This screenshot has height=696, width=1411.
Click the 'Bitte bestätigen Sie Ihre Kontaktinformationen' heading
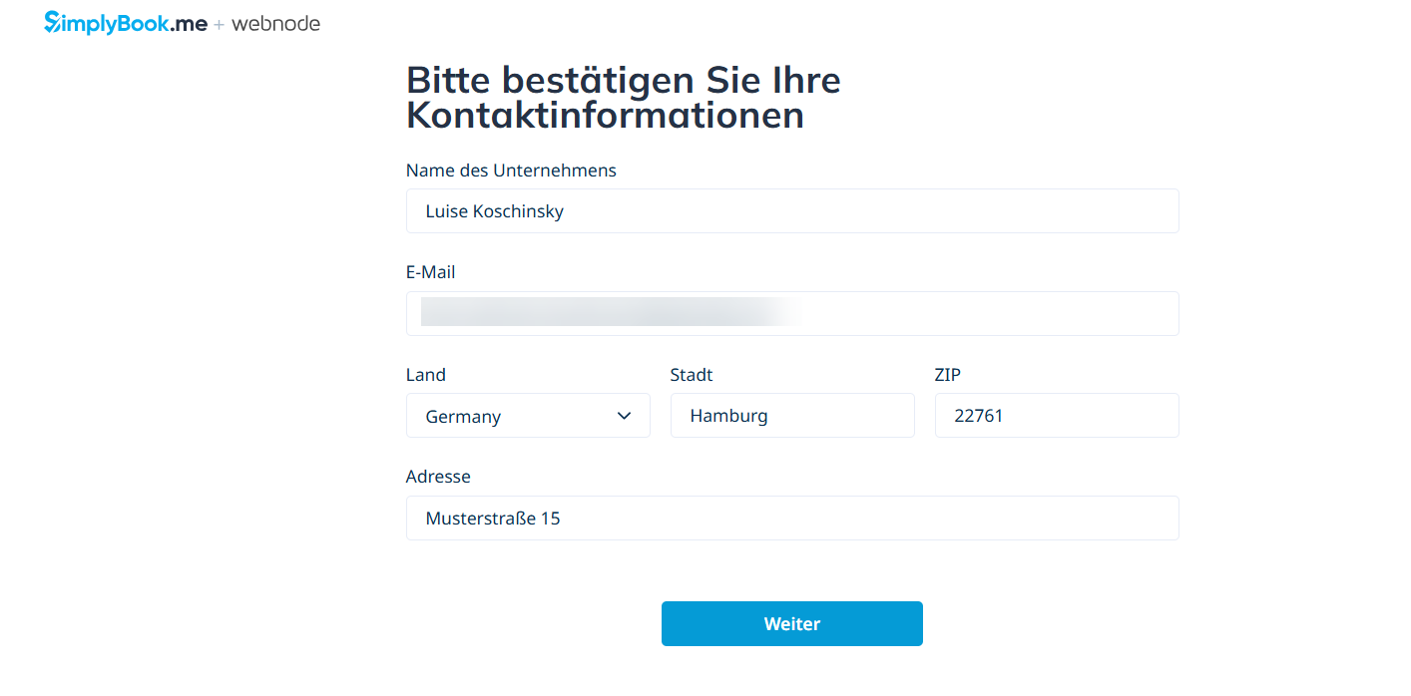coord(623,97)
